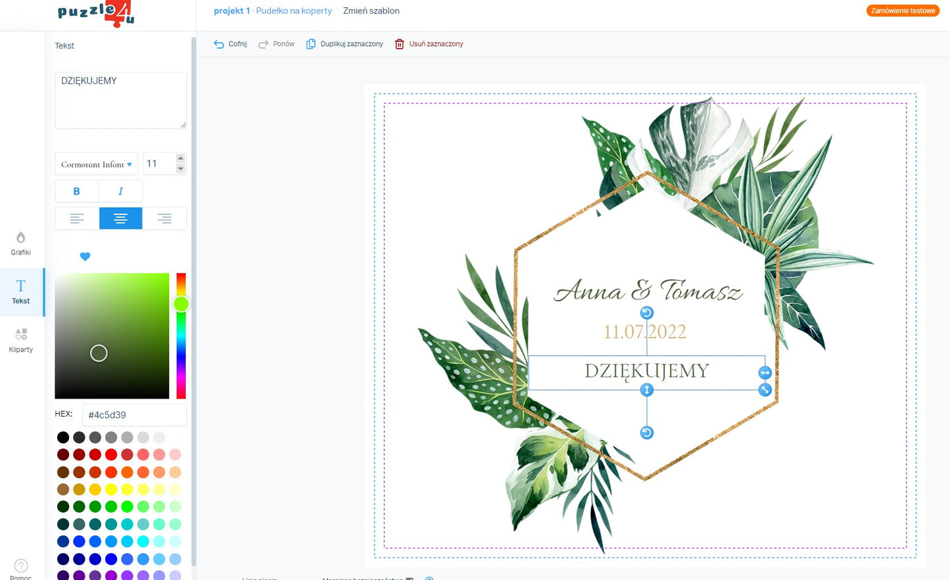Align text to the right
Image resolution: width=950 pixels, height=580 pixels.
click(164, 218)
